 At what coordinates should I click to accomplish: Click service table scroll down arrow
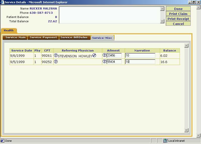click(x=186, y=130)
